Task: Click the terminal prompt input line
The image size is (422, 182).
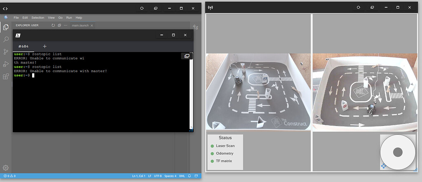Action: (x=102, y=75)
